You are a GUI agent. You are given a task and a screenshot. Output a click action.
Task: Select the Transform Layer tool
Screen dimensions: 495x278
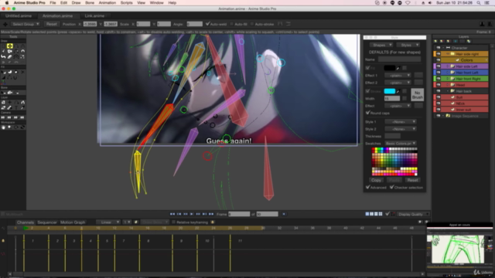click(x=3, y=102)
